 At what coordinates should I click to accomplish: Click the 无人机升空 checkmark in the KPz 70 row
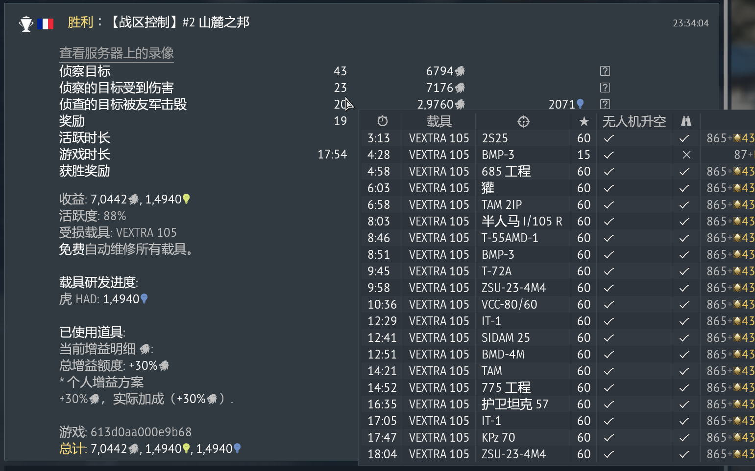[609, 438]
